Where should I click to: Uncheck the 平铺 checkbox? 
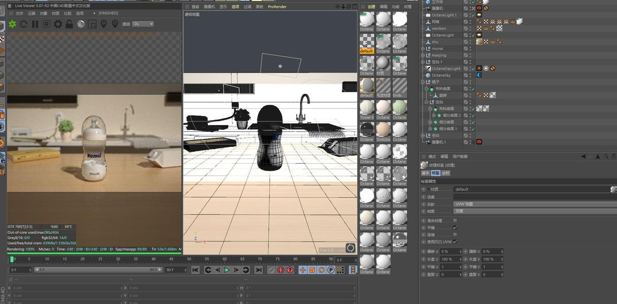(x=455, y=227)
